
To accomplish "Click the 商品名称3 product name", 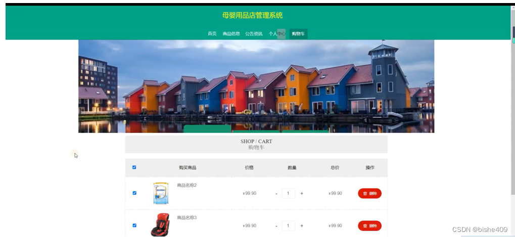I will tap(186, 218).
